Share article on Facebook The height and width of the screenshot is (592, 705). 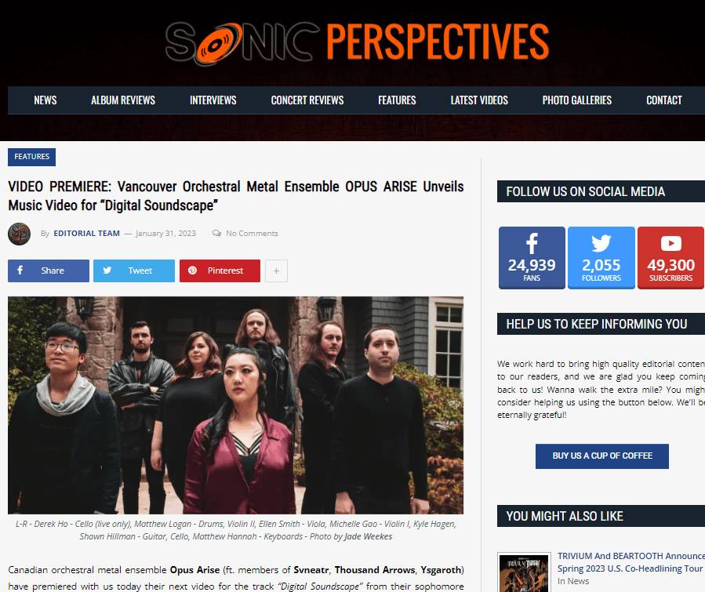pyautogui.click(x=49, y=271)
